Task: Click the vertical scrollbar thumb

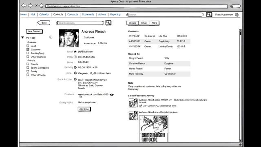Action: [x=240, y=33]
